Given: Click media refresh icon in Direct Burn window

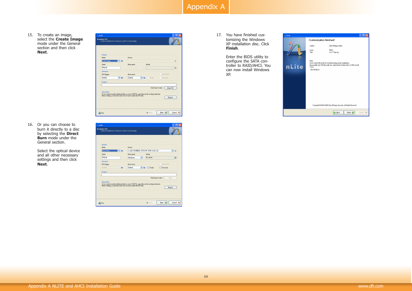Looking at the screenshot, I should [175, 158].
